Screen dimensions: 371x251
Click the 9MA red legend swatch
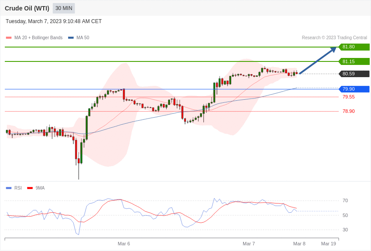tap(30, 188)
